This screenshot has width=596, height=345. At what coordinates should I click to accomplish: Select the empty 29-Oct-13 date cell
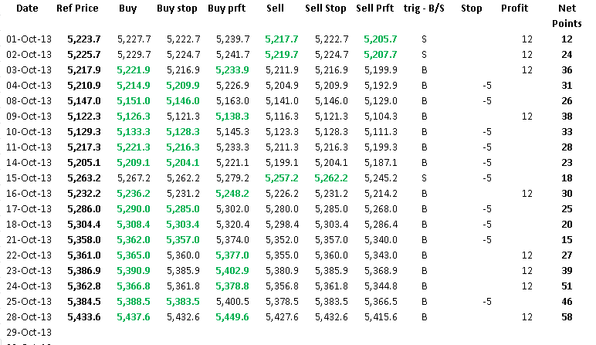[29, 333]
